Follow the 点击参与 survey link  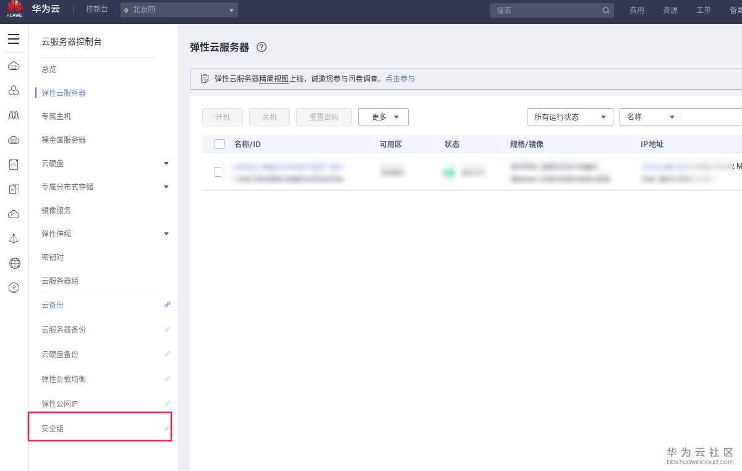pyautogui.click(x=400, y=78)
